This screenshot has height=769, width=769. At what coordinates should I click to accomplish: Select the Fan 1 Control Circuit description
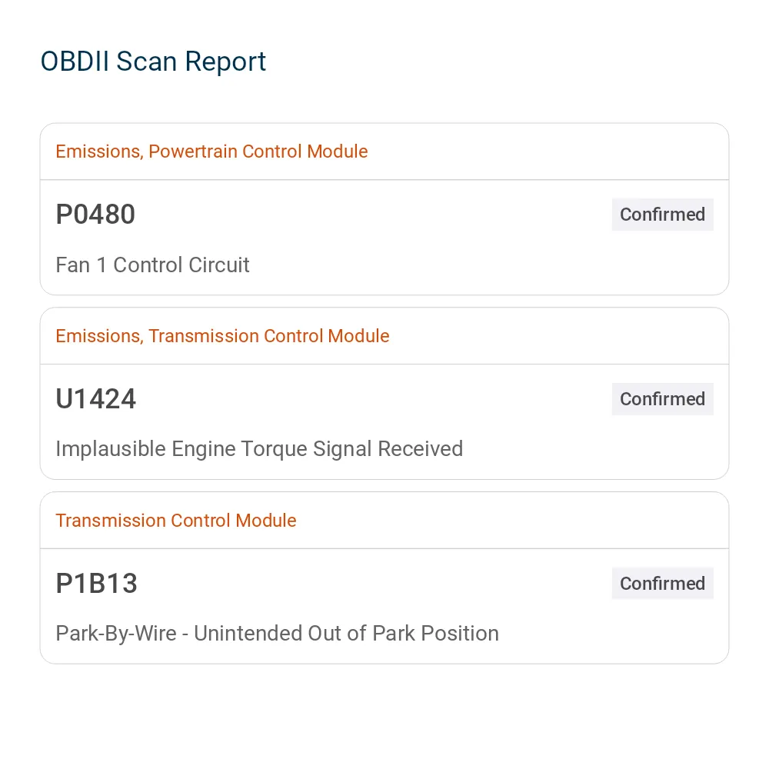click(x=152, y=265)
